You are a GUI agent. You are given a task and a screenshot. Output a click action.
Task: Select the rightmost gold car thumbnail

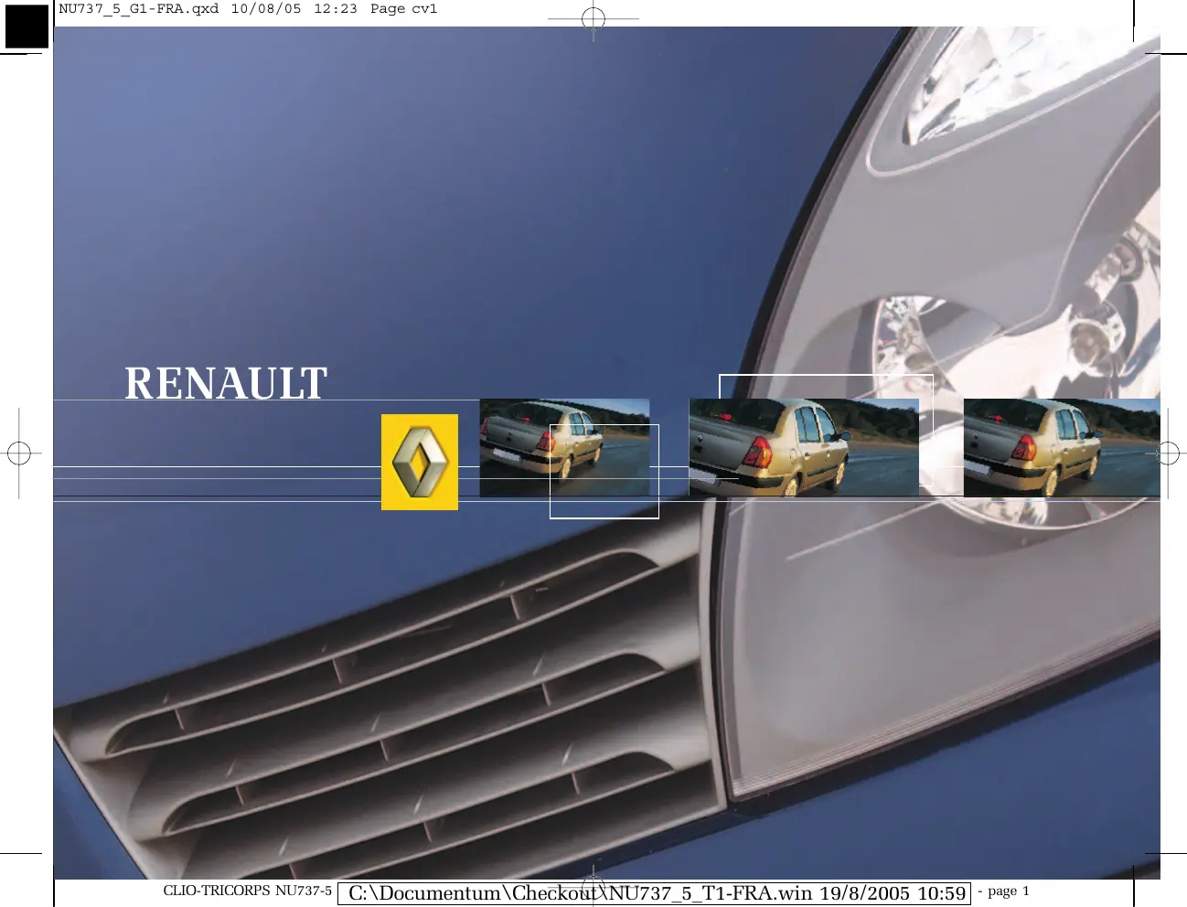click(1061, 447)
